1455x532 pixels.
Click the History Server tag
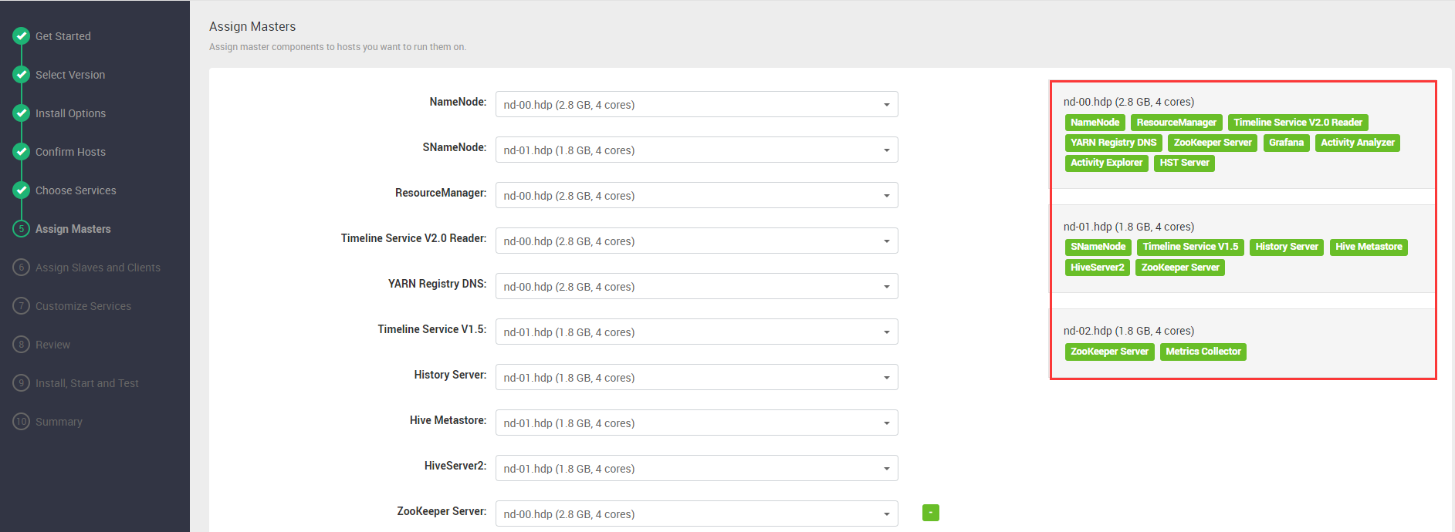[x=1287, y=247]
